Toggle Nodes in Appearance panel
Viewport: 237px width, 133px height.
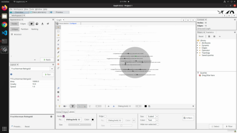[14, 24]
